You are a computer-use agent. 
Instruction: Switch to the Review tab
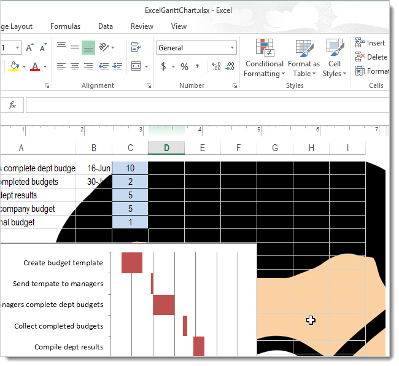(x=142, y=26)
